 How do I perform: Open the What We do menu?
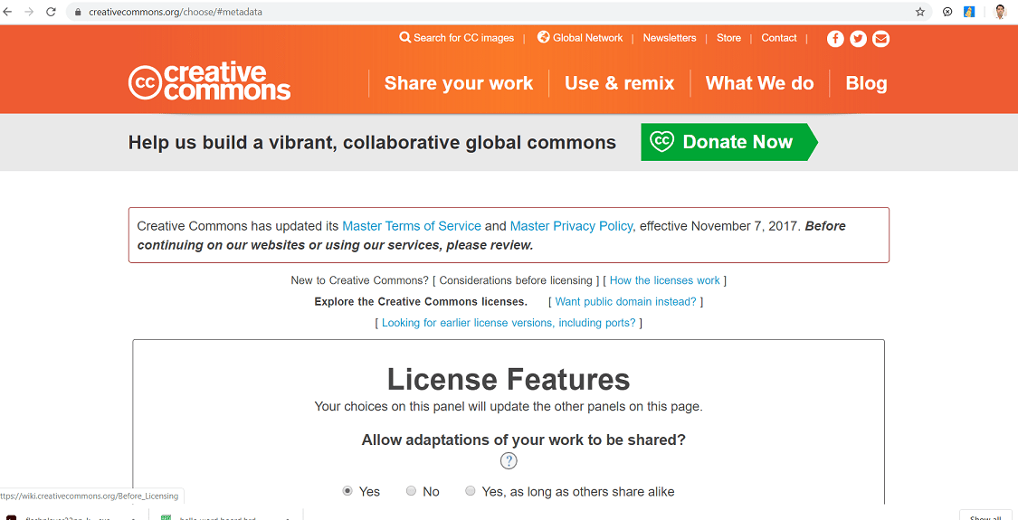[x=759, y=83]
